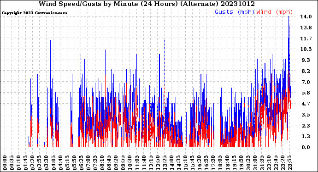Viewport: 318px width, 172px height.
Task: Click the 06:25 time axis label
Action: tap(81, 163)
